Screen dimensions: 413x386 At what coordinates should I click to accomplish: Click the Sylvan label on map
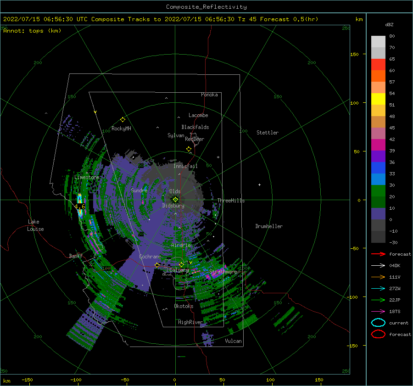point(176,135)
